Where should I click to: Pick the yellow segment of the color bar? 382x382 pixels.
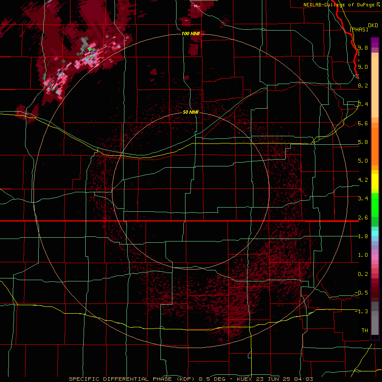(375, 182)
